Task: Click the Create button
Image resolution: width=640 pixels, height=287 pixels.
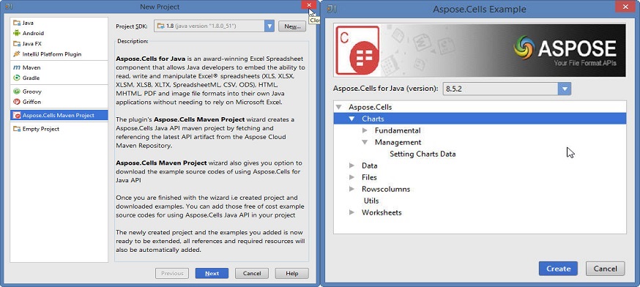Action: point(558,269)
